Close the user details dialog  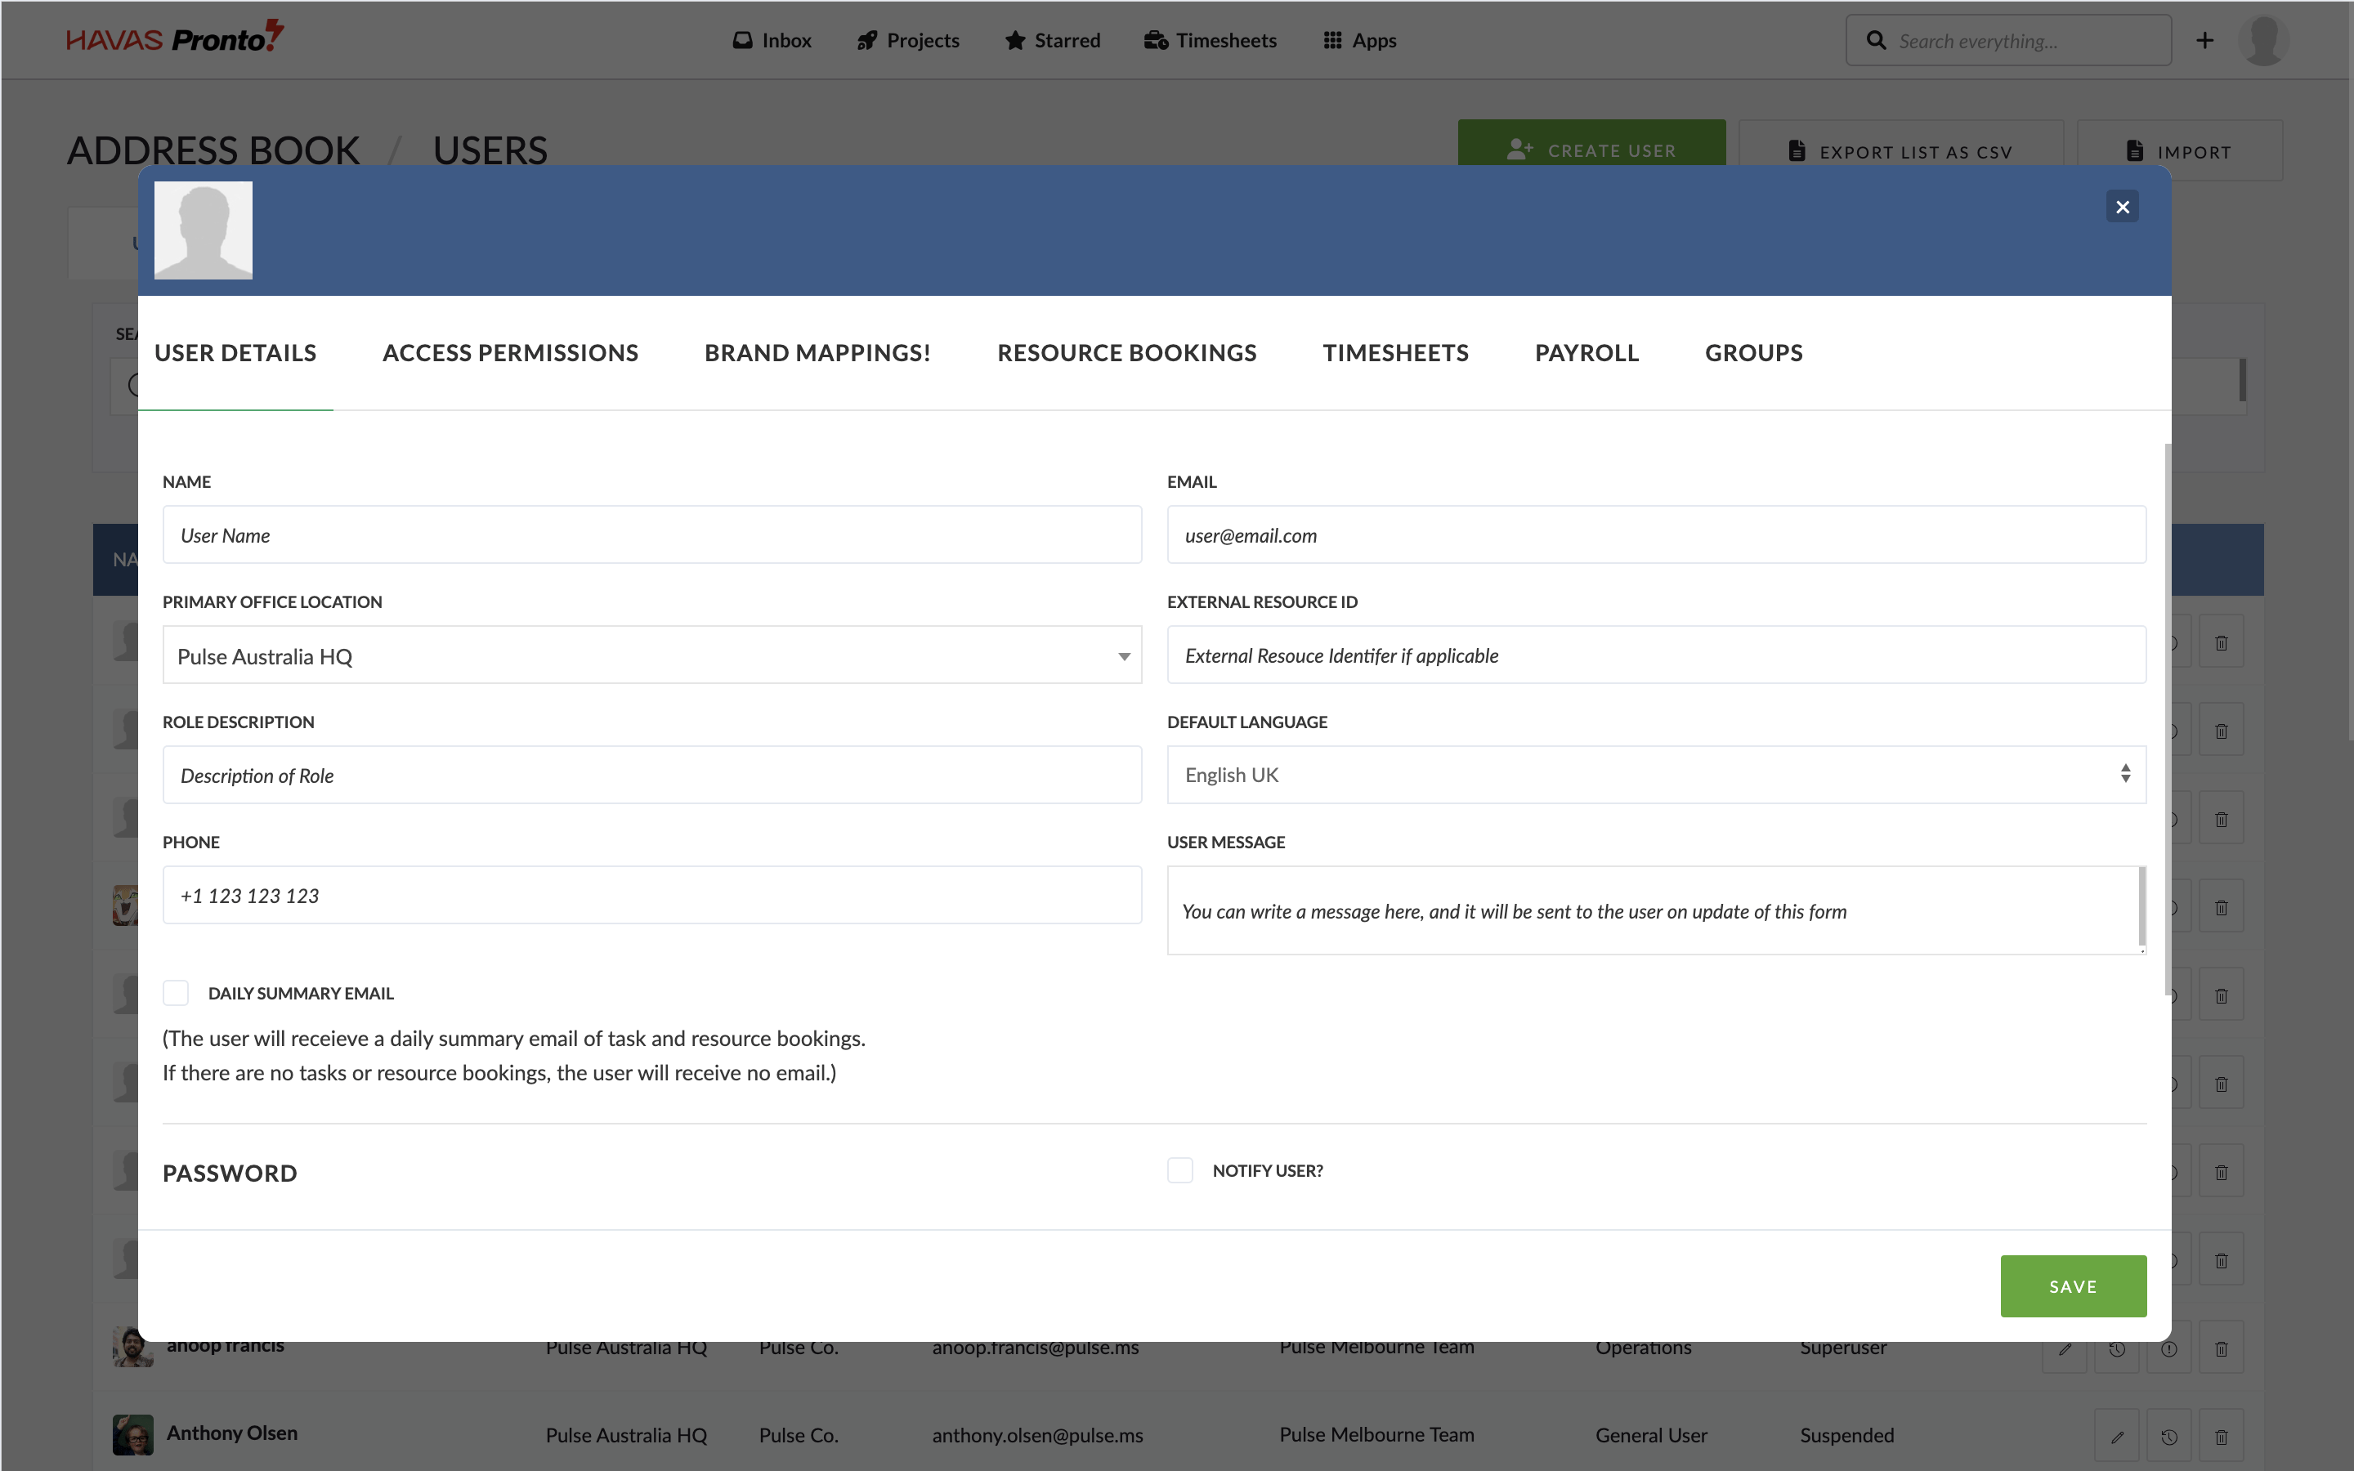coord(2122,206)
